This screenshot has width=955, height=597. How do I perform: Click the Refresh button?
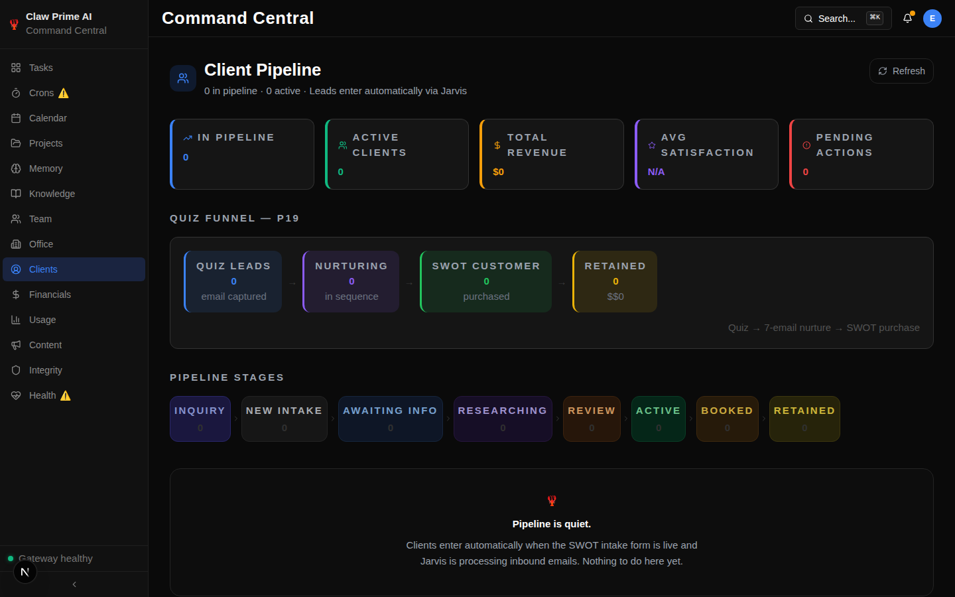pyautogui.click(x=901, y=71)
